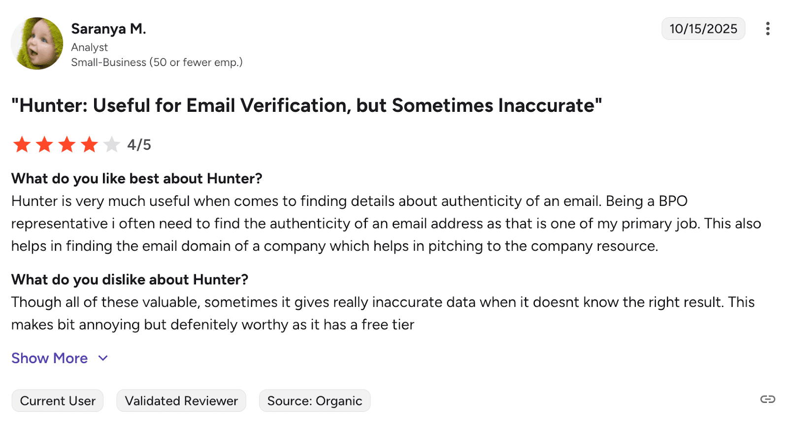This screenshot has height=431, width=788.
Task: Click the second orange rating star
Action: (44, 145)
